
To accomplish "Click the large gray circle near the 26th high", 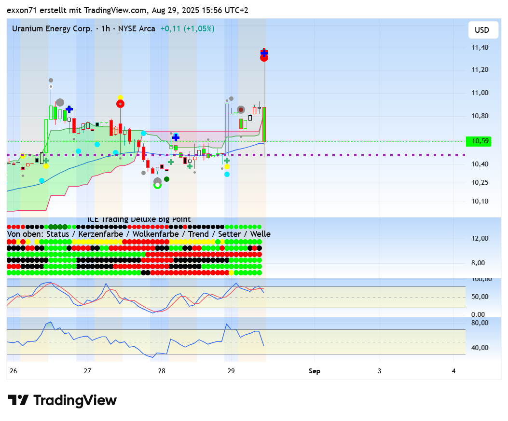I will (x=60, y=102).
